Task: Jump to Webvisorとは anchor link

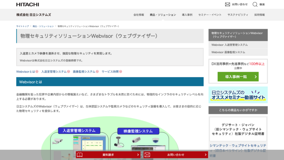Action: click(x=26, y=72)
